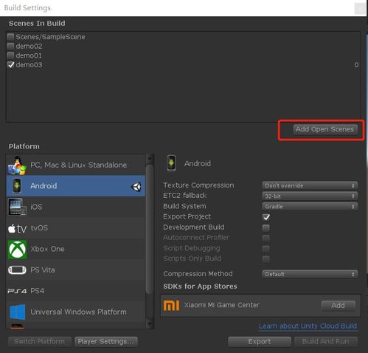Click the Unity logo on Android row
Viewport: 368px width, 353px height.
[x=136, y=187]
